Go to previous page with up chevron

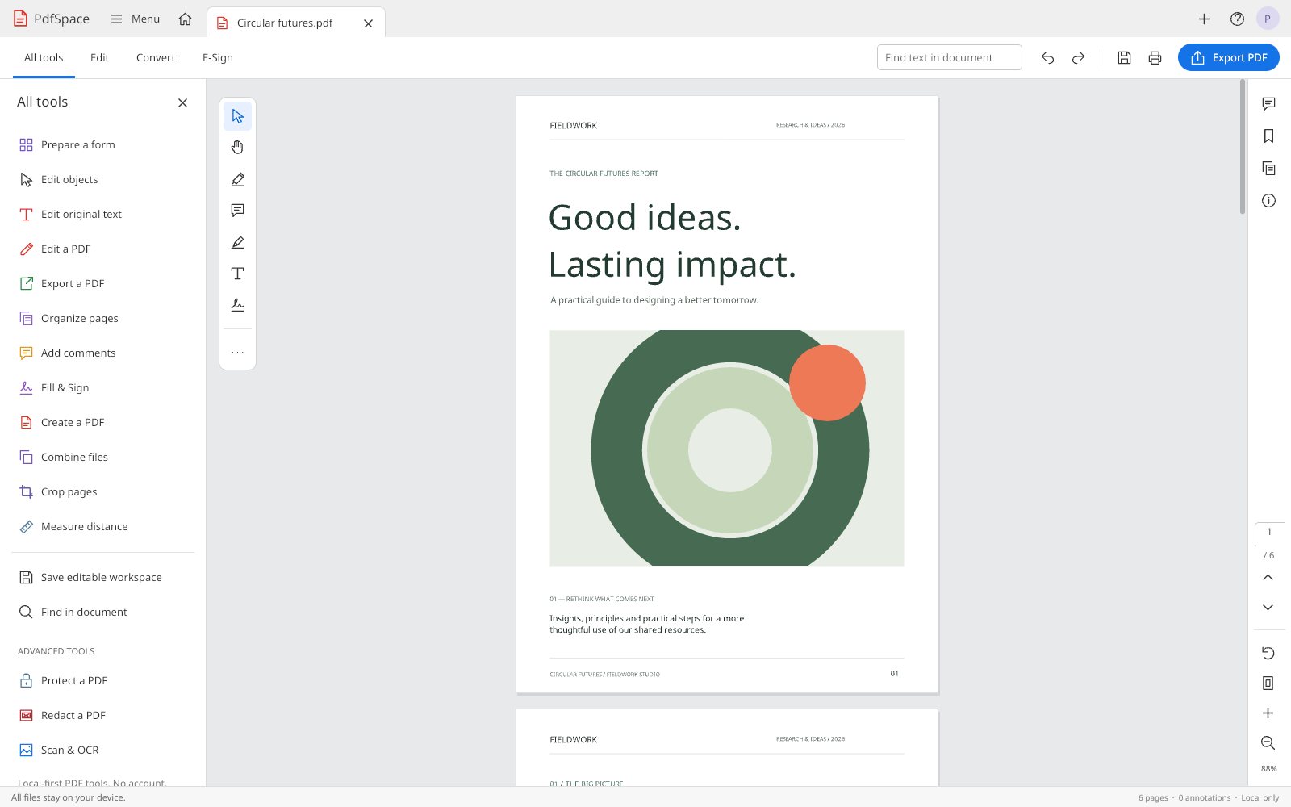(1268, 578)
